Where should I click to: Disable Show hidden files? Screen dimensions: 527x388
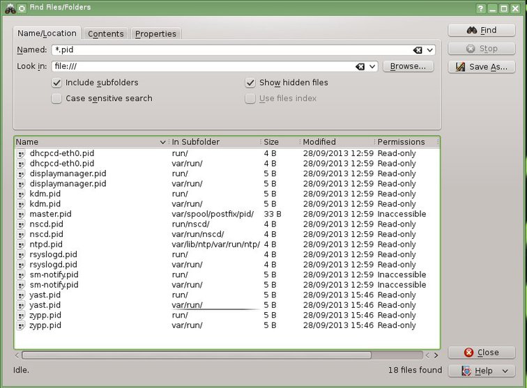click(x=250, y=82)
